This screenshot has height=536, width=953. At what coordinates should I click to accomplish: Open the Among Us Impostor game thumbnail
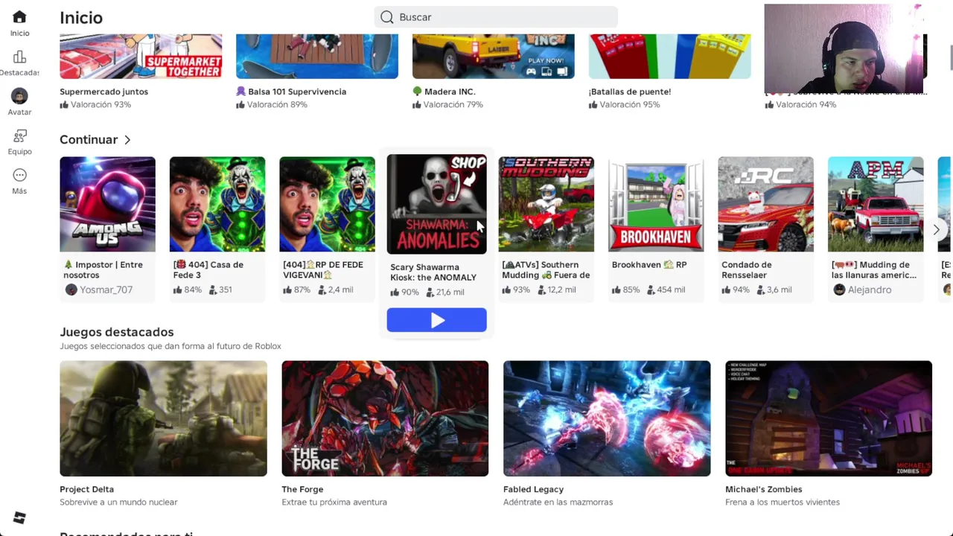click(x=107, y=204)
